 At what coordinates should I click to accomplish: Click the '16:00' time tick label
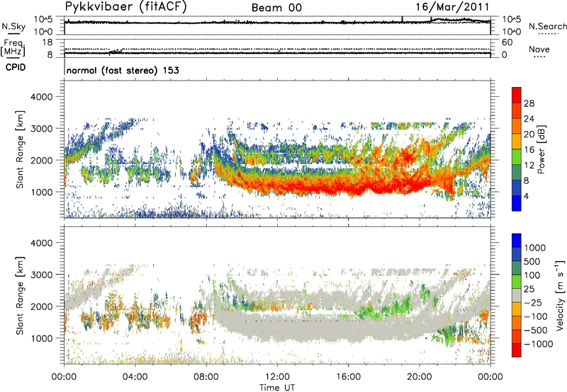[x=348, y=377]
